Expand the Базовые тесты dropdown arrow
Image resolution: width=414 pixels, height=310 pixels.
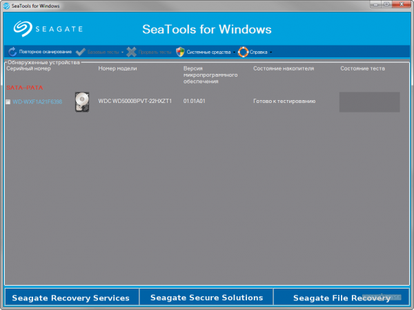click(122, 52)
